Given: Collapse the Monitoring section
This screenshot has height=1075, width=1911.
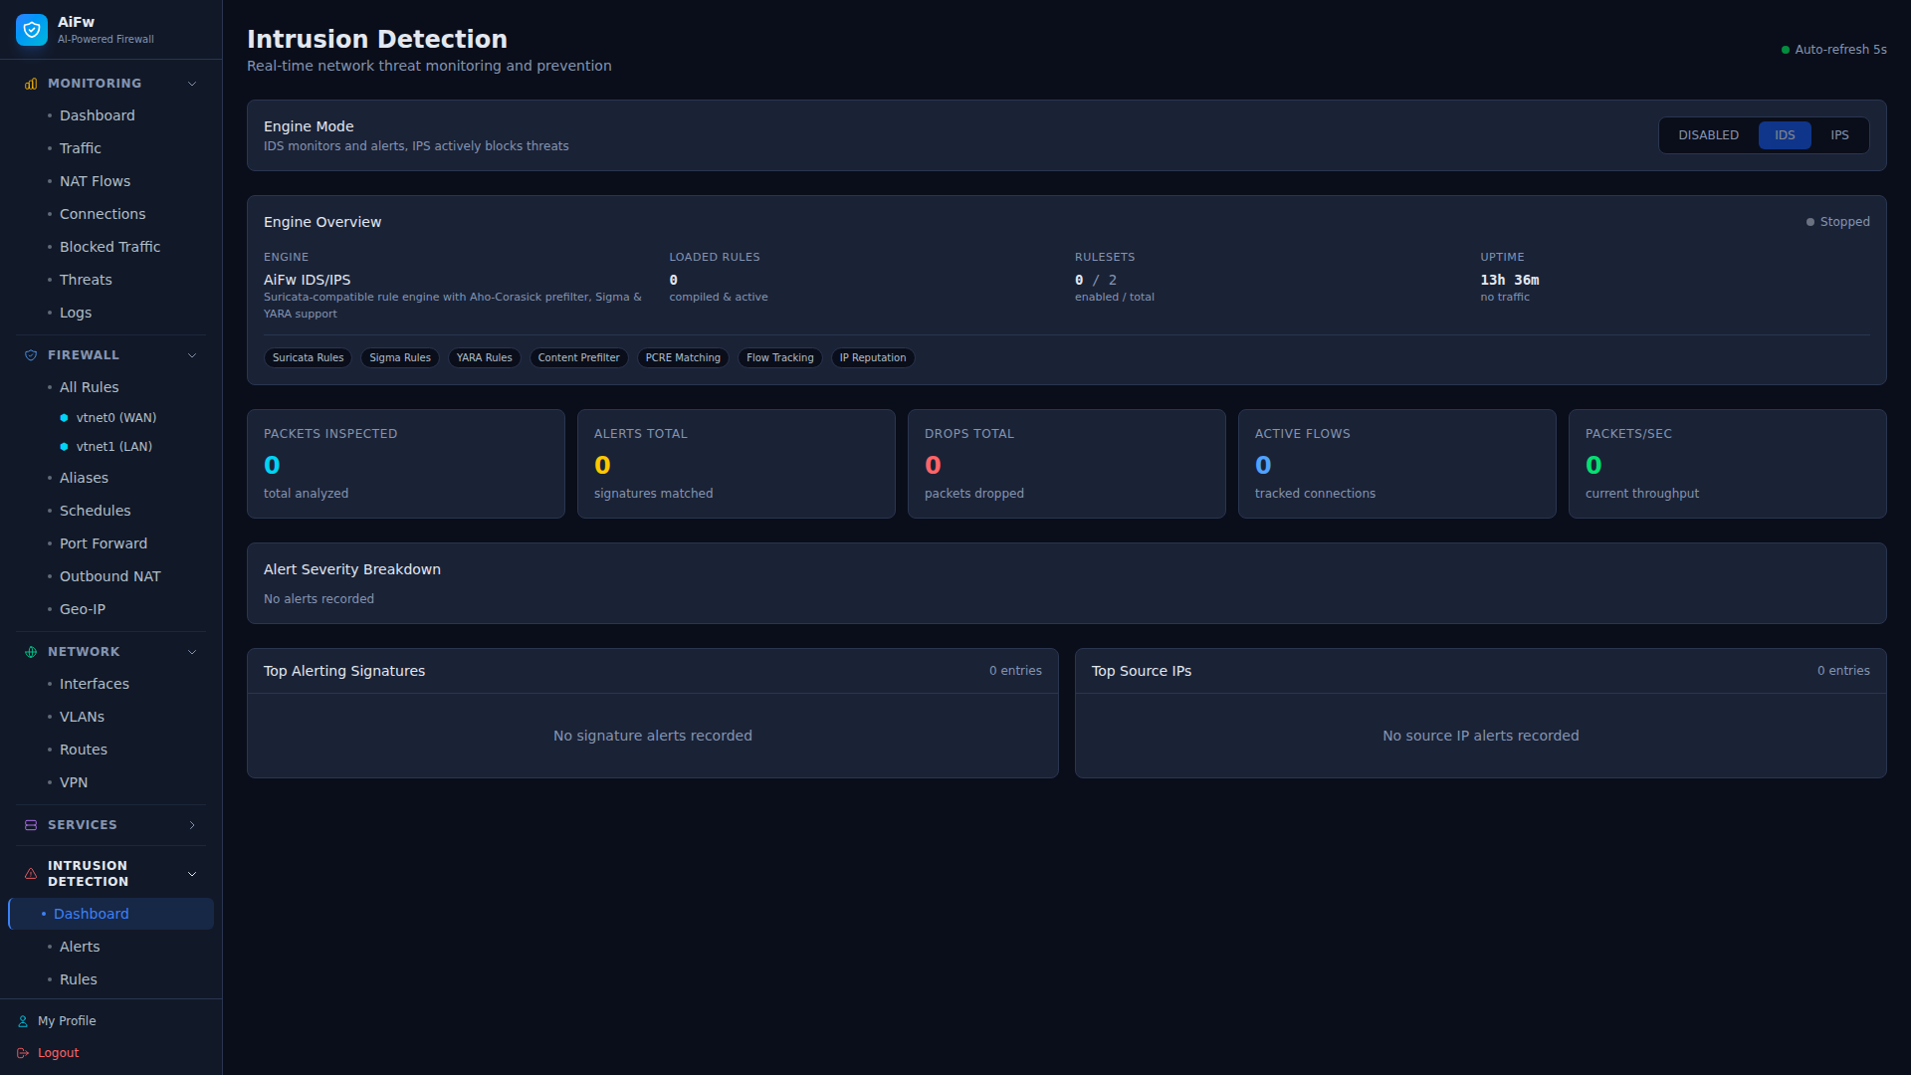Looking at the screenshot, I should (191, 84).
